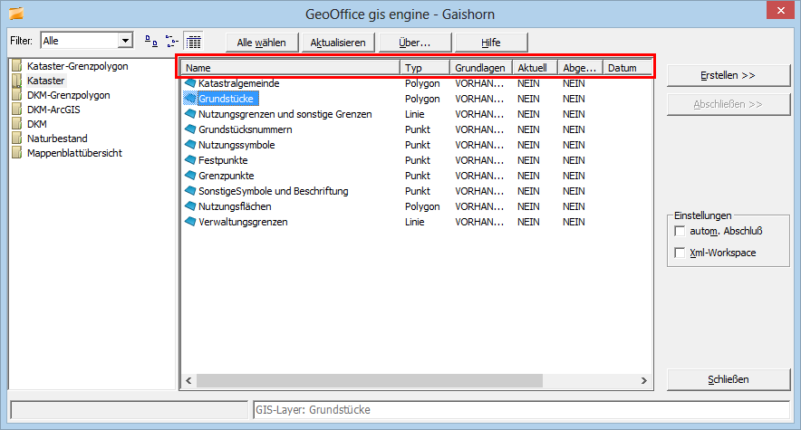
Task: Click the DKM-ArcGIS folder icon
Action: click(x=17, y=110)
